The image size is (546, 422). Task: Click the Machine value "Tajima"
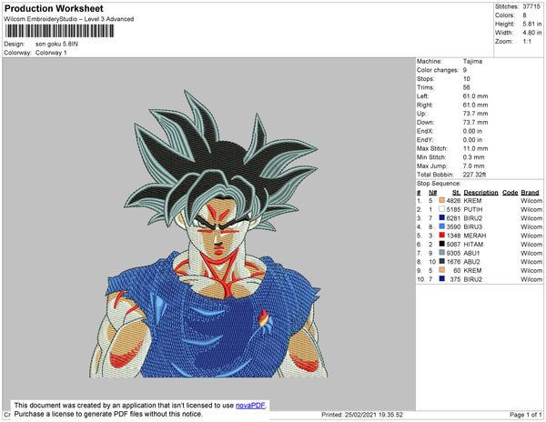pos(472,61)
